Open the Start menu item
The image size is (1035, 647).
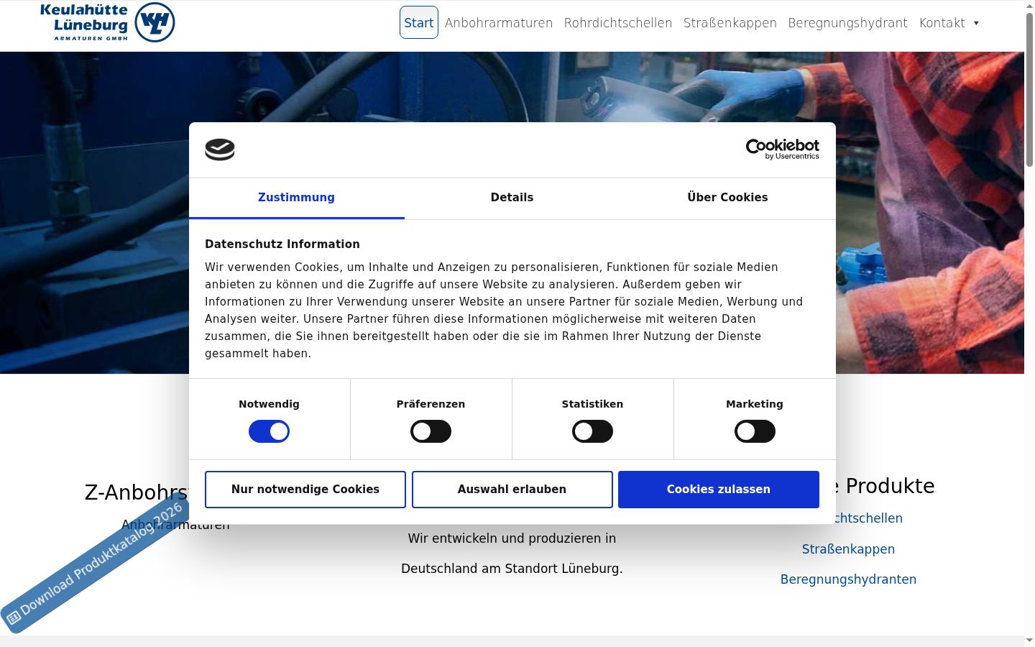(x=419, y=23)
